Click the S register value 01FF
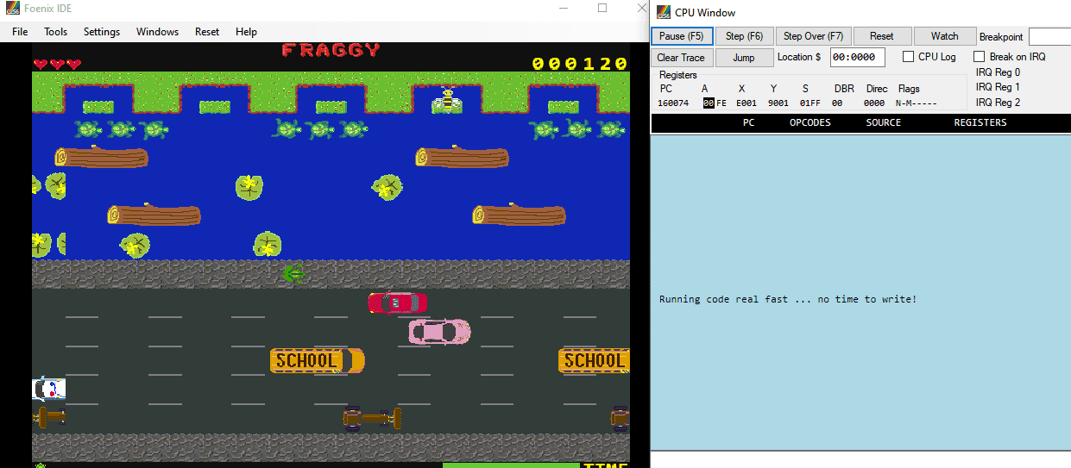Image resolution: width=1071 pixels, height=468 pixels. 810,103
